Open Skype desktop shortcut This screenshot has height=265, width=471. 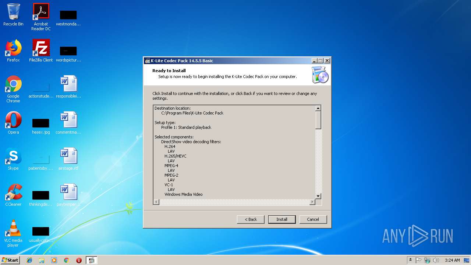coord(13,159)
